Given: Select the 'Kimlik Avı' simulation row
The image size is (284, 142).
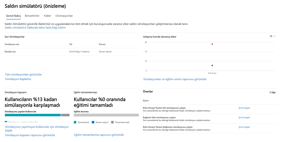Looking at the screenshot, I should click(x=72, y=51).
